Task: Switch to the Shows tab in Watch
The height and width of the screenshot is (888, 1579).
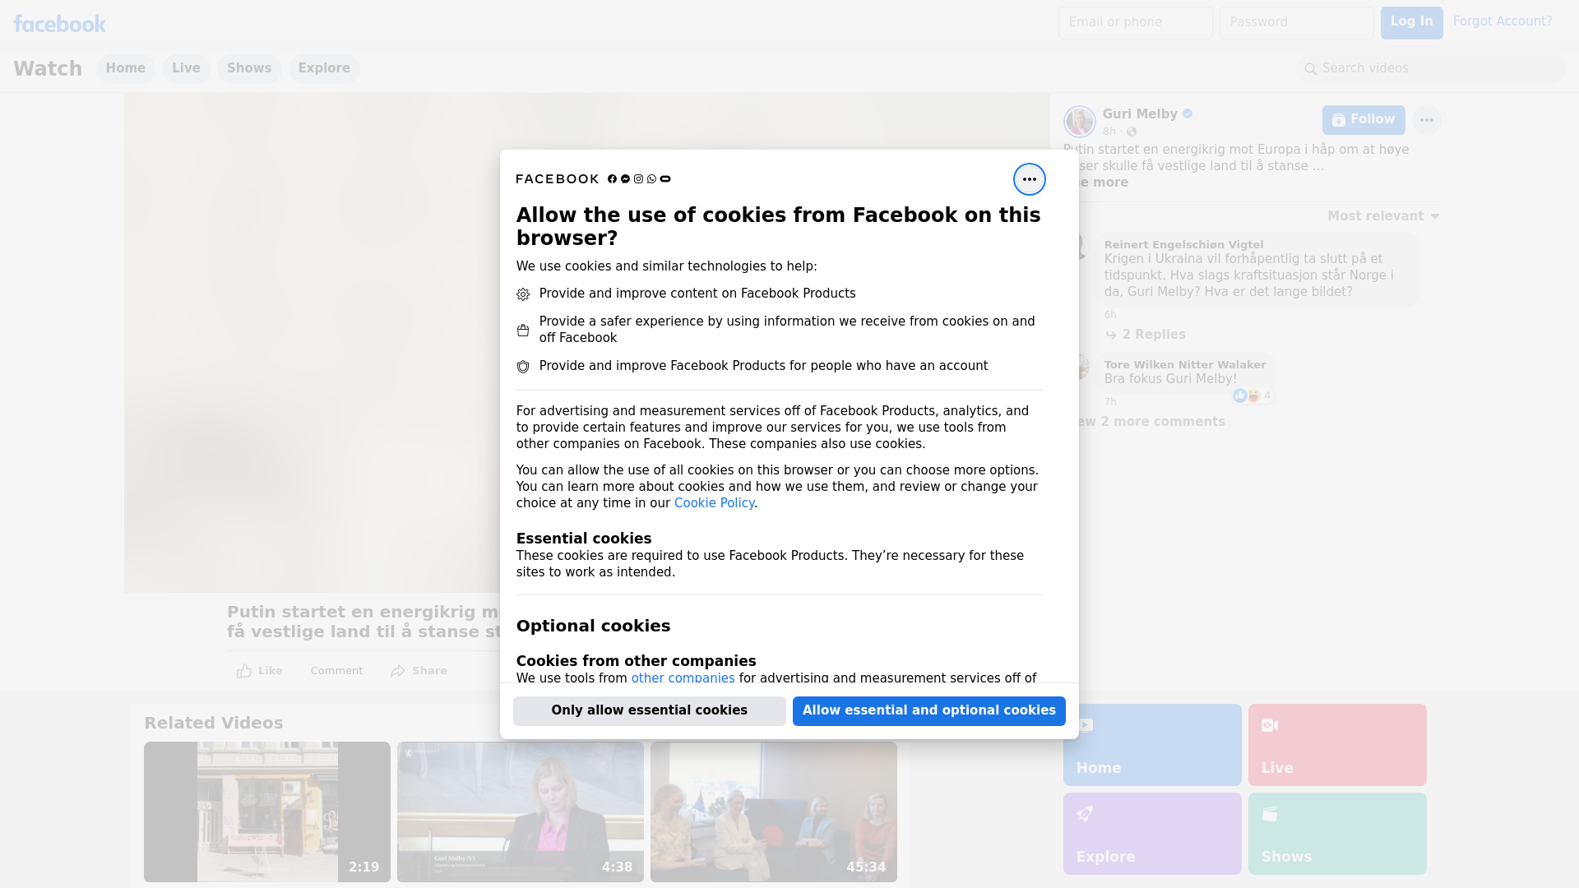Action: [248, 68]
